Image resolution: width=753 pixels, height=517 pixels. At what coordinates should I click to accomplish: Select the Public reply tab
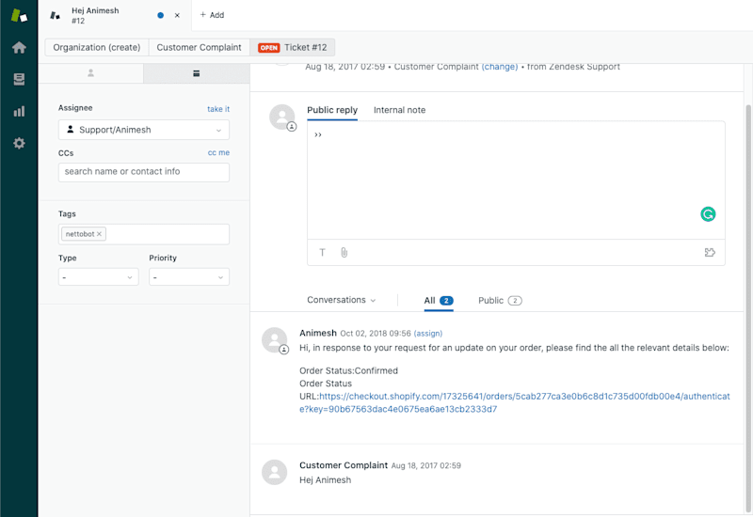pos(332,110)
